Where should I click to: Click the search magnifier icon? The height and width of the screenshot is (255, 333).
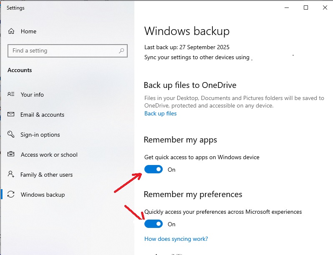click(x=121, y=51)
